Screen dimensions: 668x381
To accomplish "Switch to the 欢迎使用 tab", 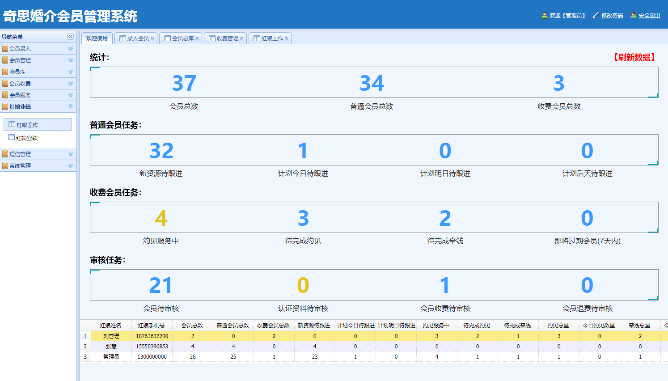I will (97, 38).
